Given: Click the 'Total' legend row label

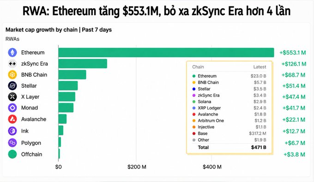Looking at the screenshot, I should (x=203, y=147).
